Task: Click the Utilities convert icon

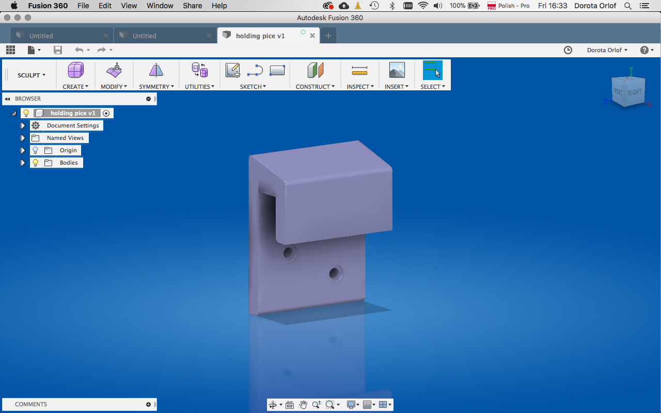Action: [199, 70]
